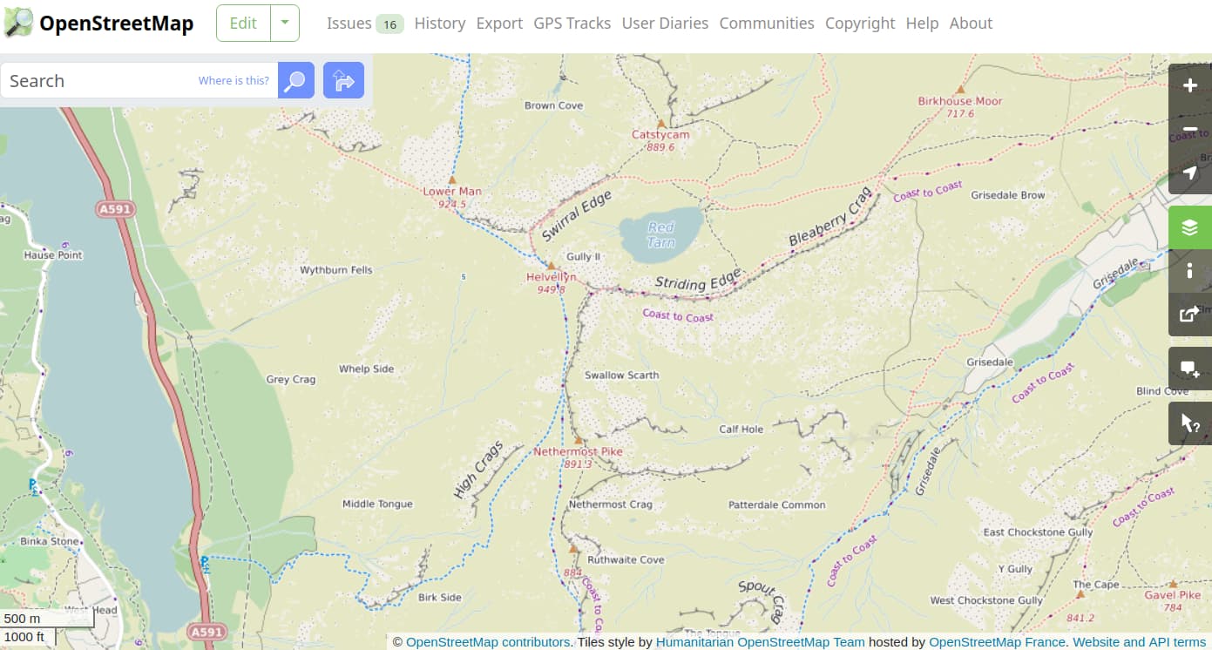The image size is (1212, 650).
Task: Click the High Crags label
Action: [478, 471]
